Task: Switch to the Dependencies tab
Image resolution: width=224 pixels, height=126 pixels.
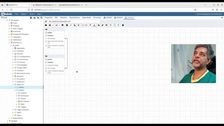Action: (75, 17)
